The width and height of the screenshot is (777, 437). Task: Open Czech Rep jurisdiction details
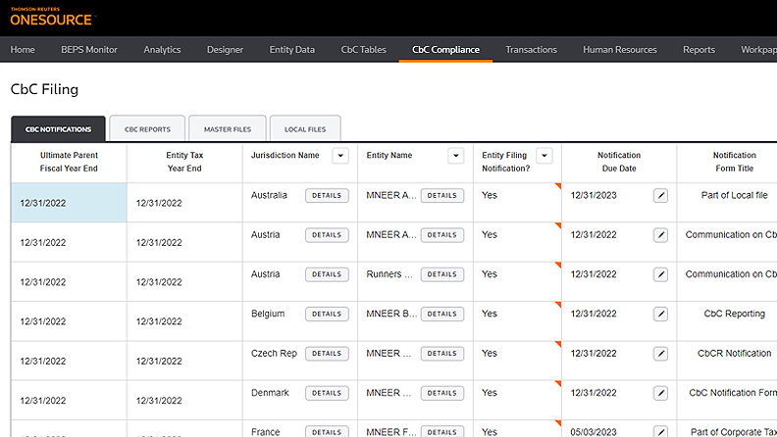click(327, 354)
